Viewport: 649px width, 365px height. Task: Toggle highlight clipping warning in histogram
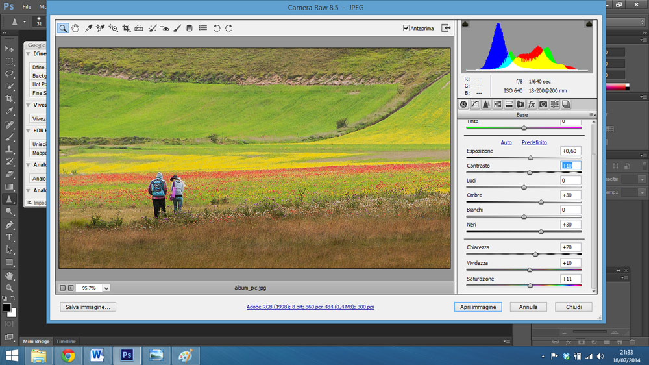[589, 24]
